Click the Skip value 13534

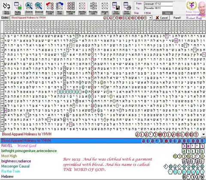147,13
